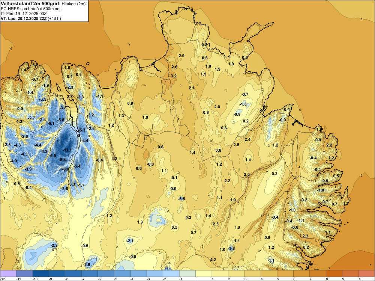Image resolution: width=375 pixels, height=281 pixels.
Task: Select the '(+46 h)' forecast offset text
Action: tap(54, 18)
